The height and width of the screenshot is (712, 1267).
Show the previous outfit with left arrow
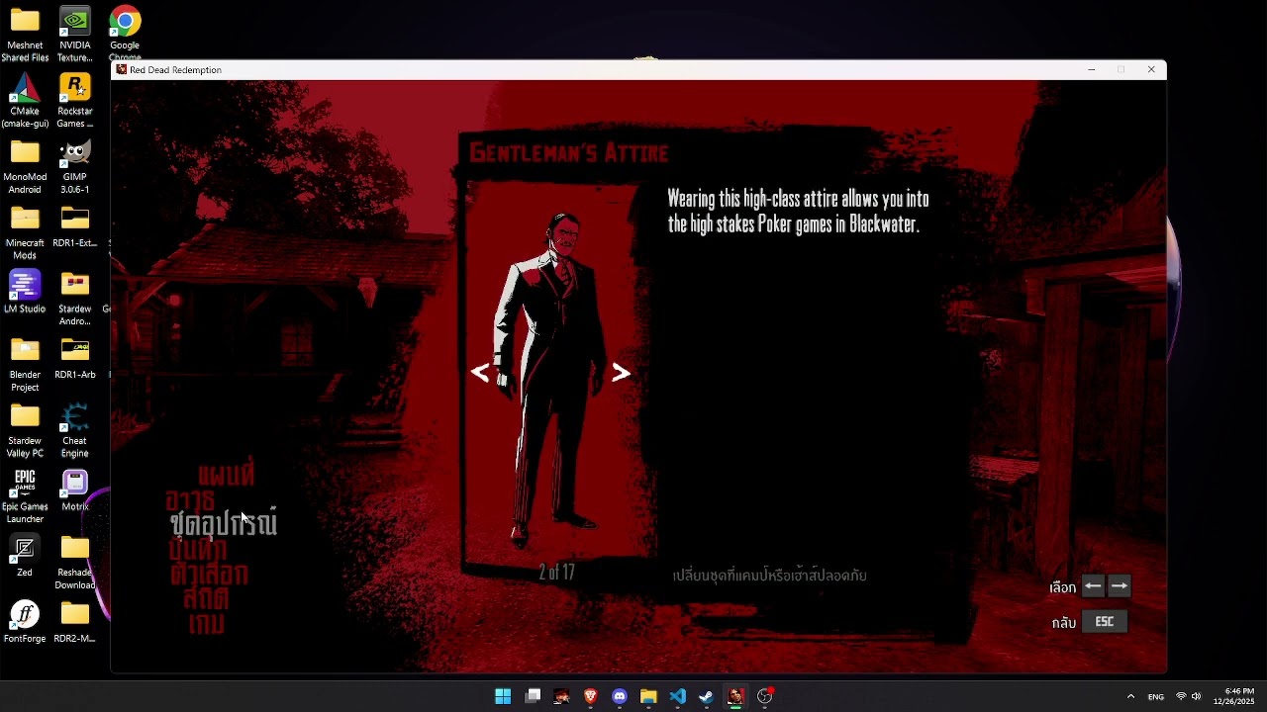click(x=480, y=373)
